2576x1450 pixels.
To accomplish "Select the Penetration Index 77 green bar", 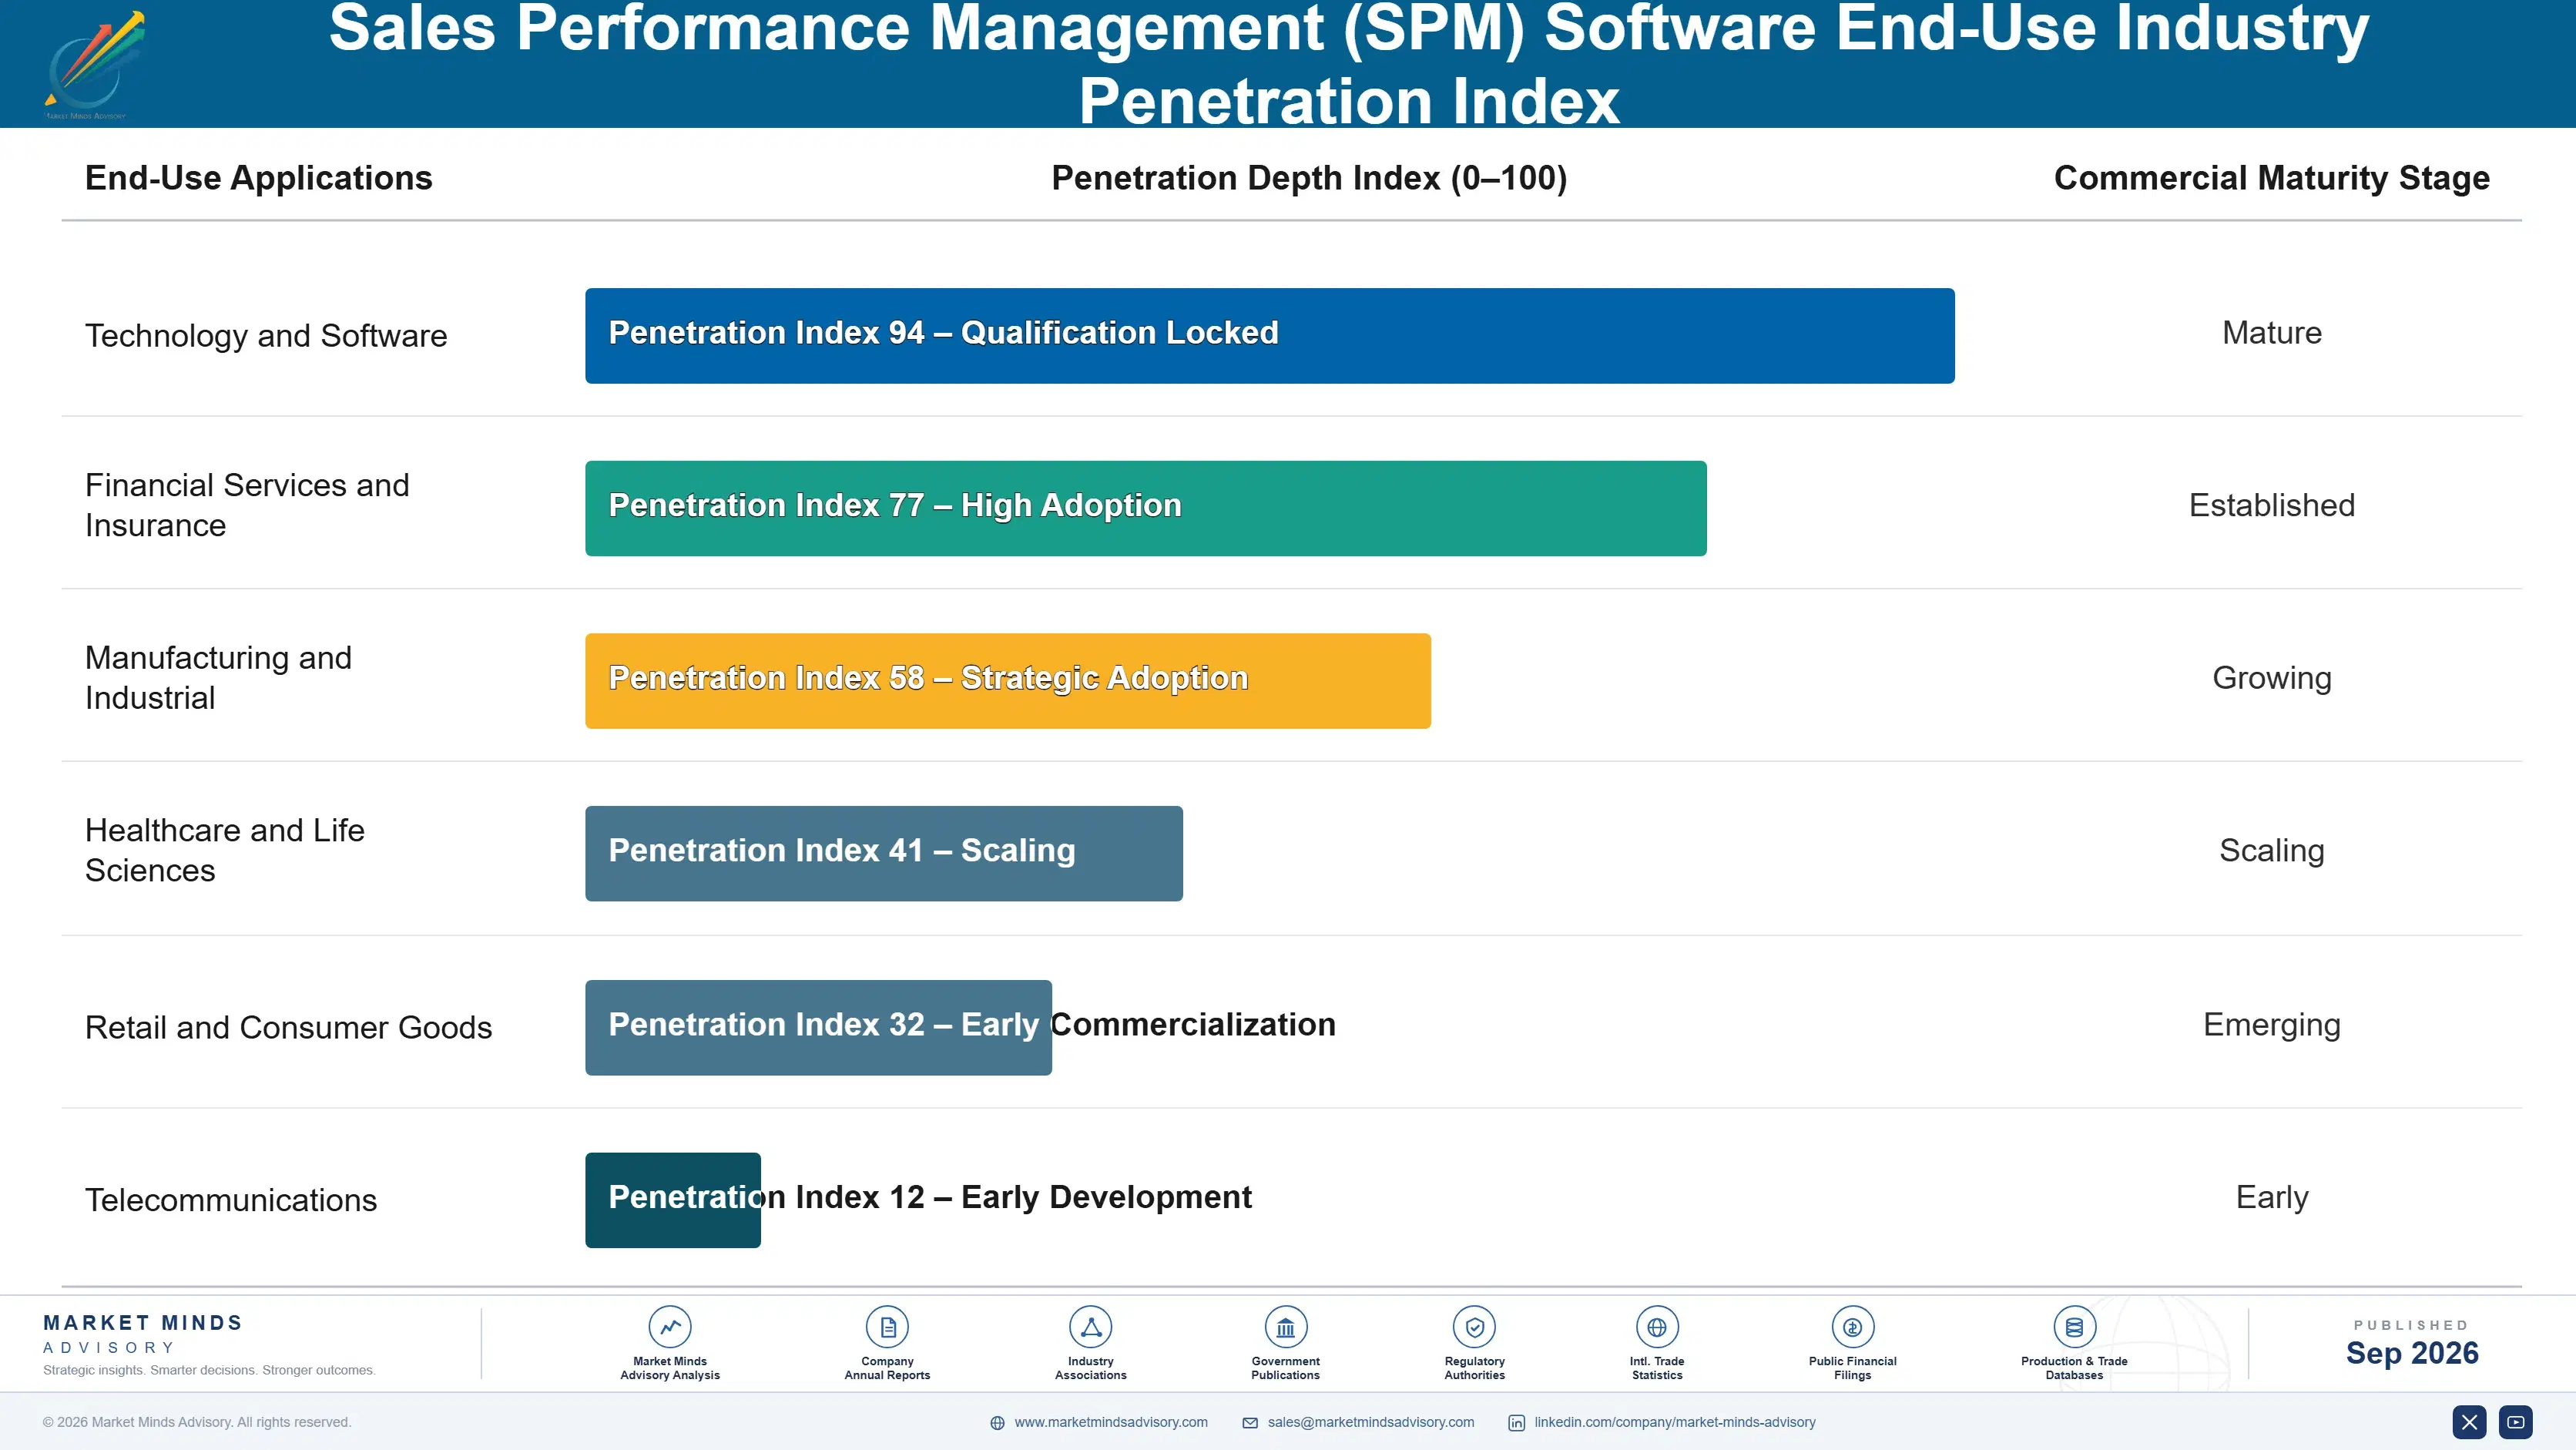I will (x=1146, y=508).
